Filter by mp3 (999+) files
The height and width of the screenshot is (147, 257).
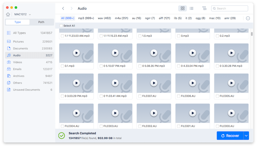tap(86, 18)
